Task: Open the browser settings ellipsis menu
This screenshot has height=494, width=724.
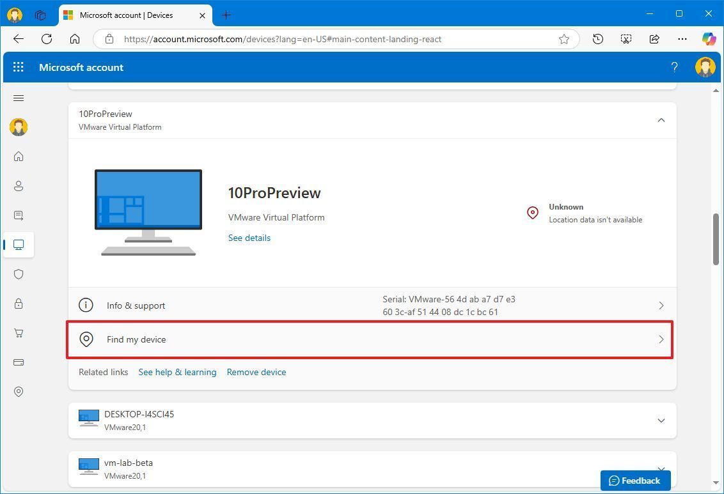Action: point(682,39)
